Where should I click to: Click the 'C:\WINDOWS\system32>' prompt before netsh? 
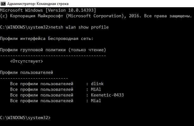pyautogui.click(x=25, y=27)
